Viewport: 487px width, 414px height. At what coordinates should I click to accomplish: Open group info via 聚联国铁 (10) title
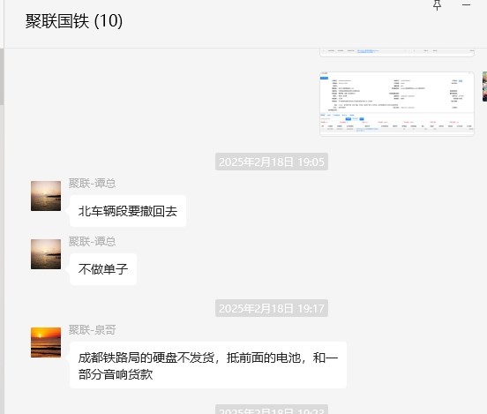pos(74,21)
